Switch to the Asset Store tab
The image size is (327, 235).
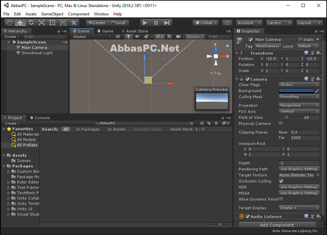pos(135,31)
